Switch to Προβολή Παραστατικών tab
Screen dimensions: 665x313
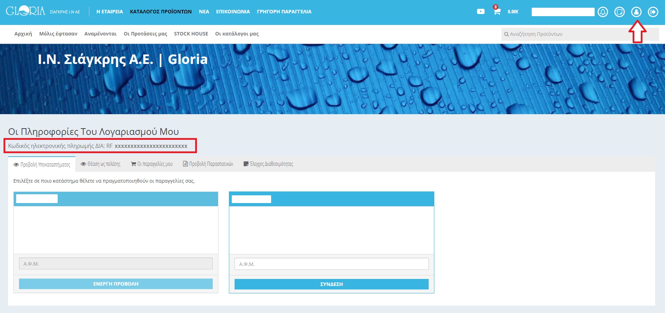pos(208,164)
